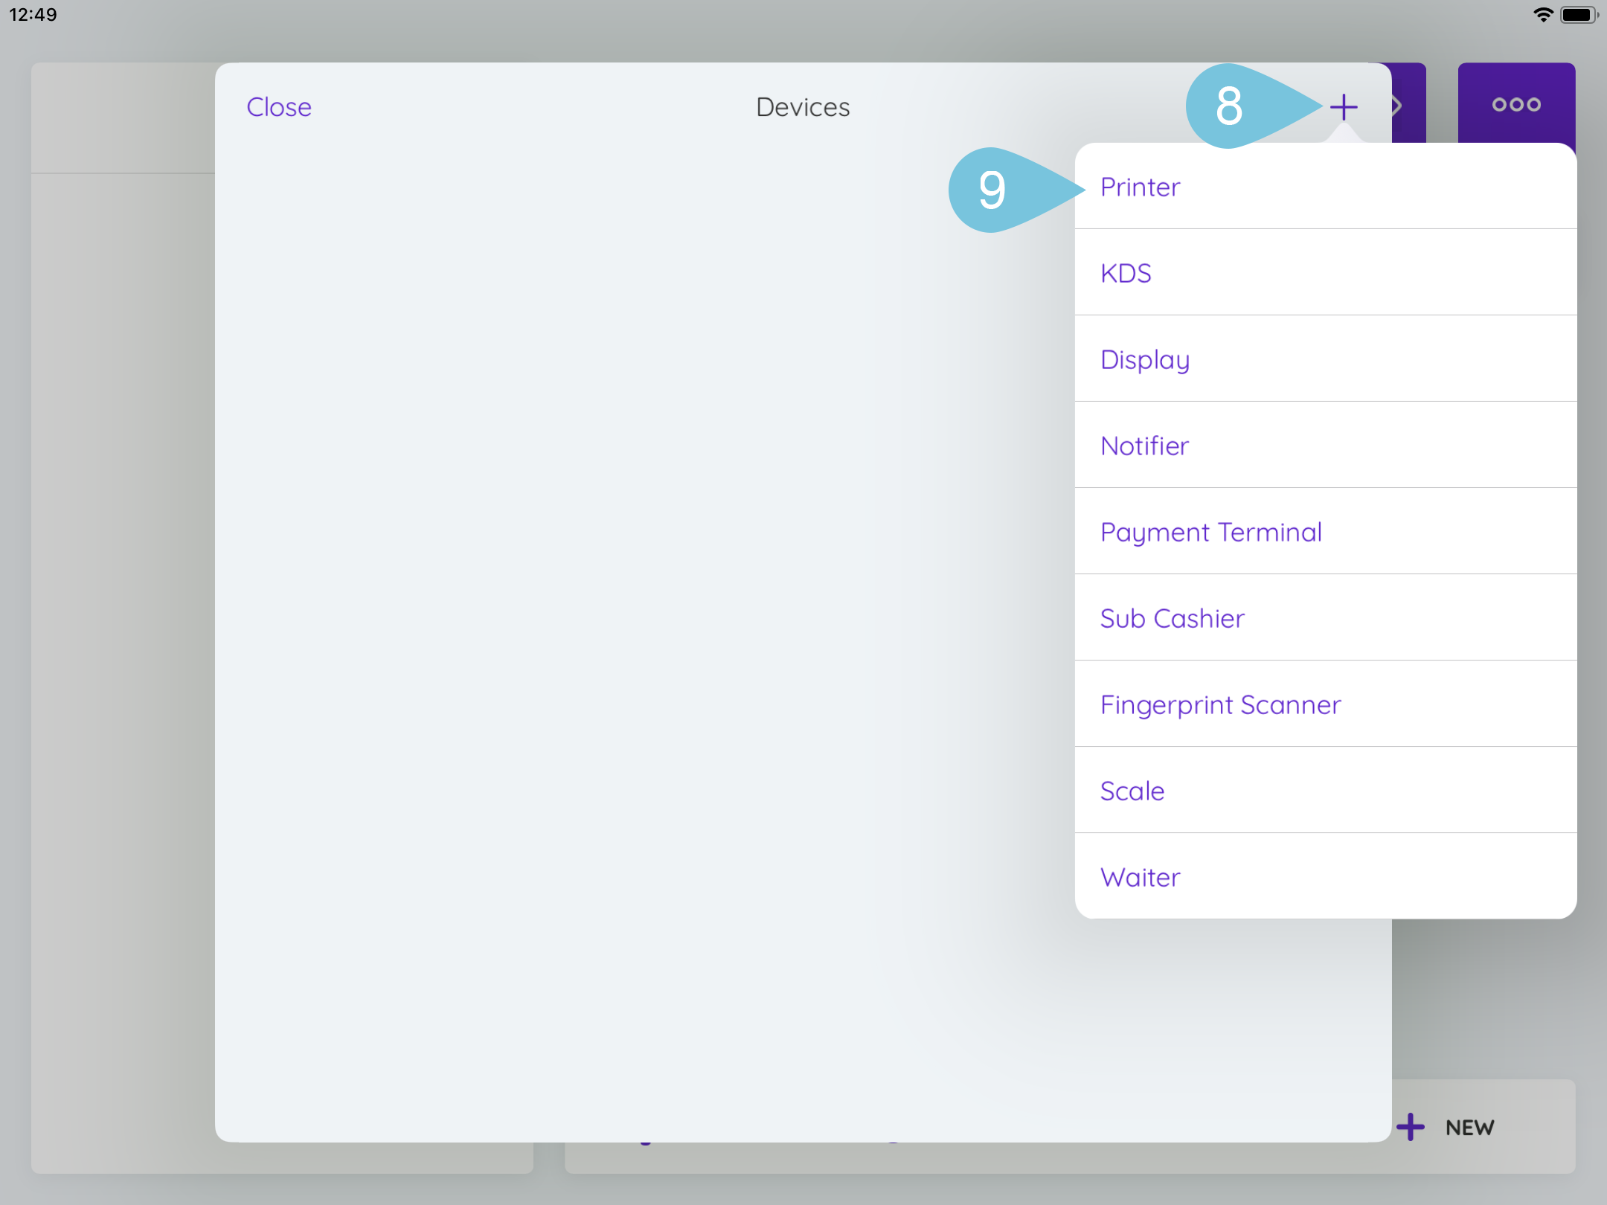Choose Scale from the menu

[1132, 791]
